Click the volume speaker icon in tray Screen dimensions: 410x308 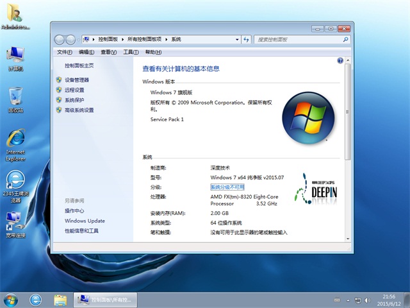[x=368, y=300]
